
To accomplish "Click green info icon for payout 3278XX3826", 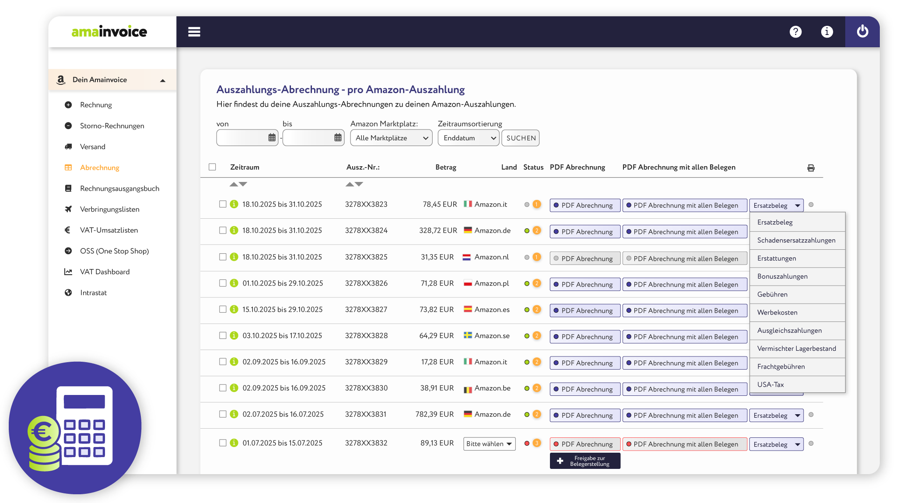I will [x=234, y=283].
